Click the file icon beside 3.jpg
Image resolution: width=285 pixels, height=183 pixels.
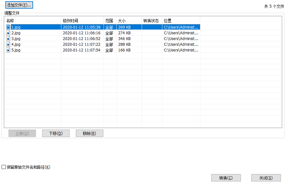click(8, 38)
